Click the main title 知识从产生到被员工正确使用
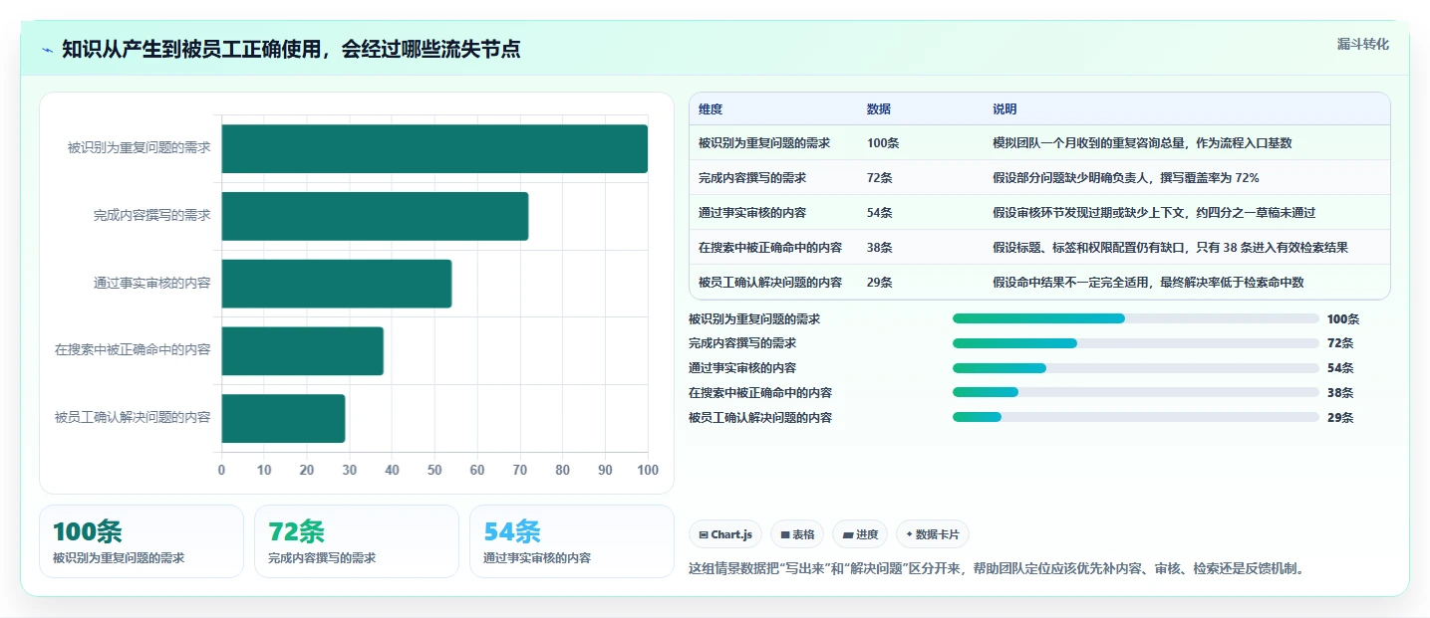The width and height of the screenshot is (1430, 618). [x=291, y=50]
